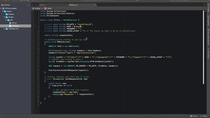
Task: Close the Solution pad
Action: click(30, 5)
